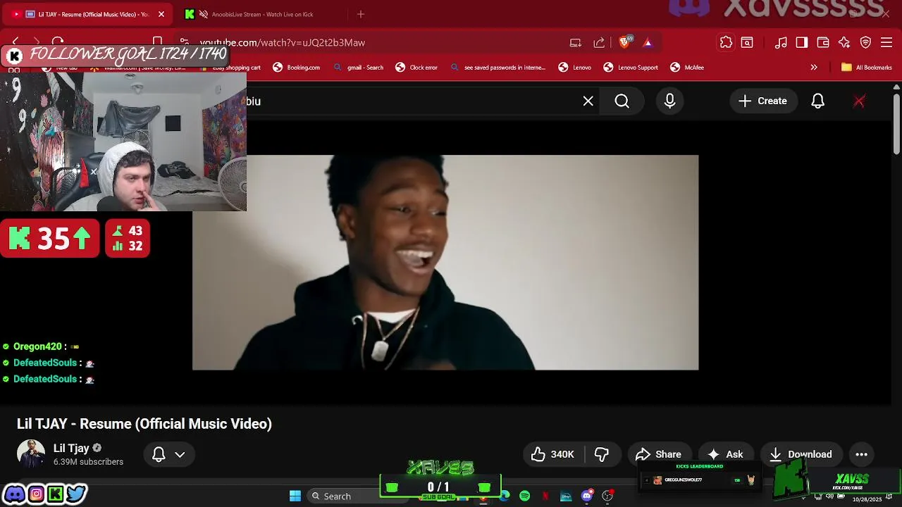The width and height of the screenshot is (902, 507).
Task: Click the video title Lil TJAY - Resume
Action: [144, 424]
